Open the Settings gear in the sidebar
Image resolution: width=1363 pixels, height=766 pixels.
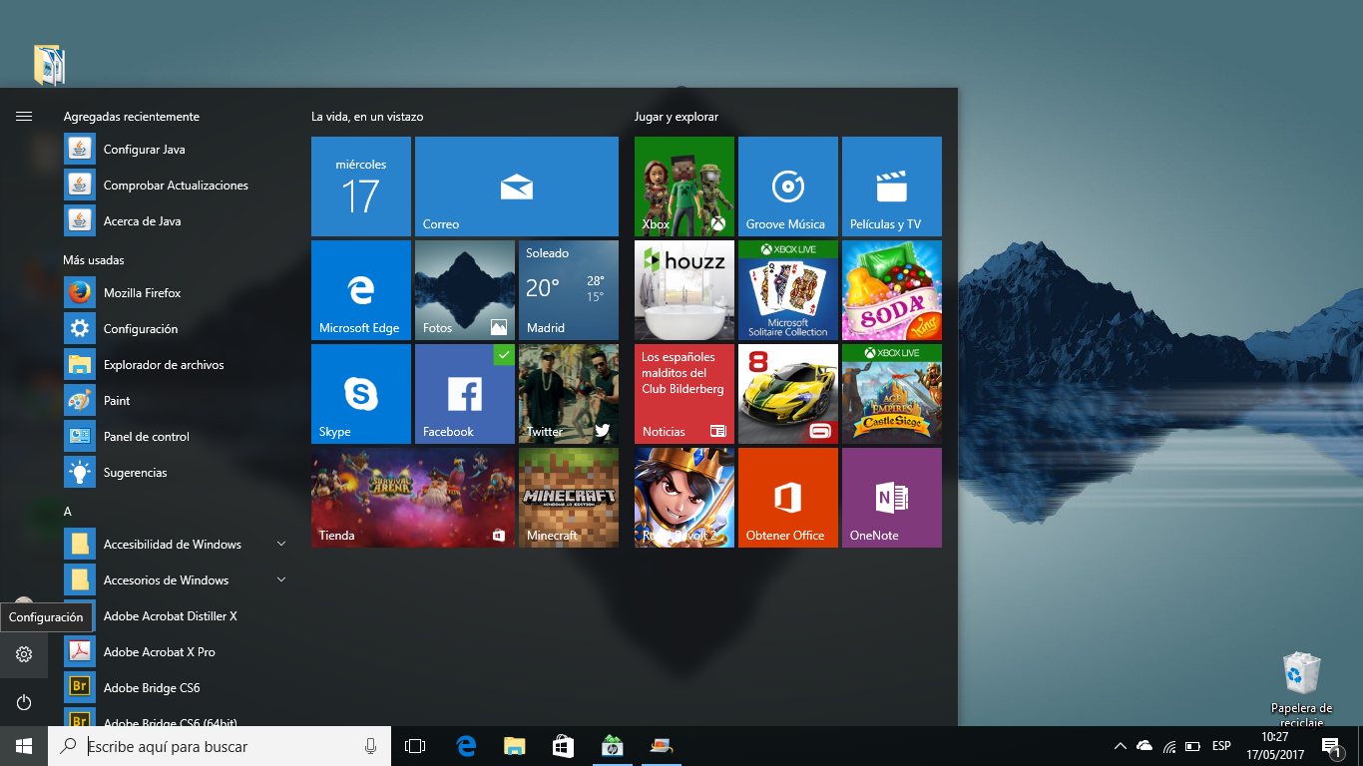coord(24,654)
